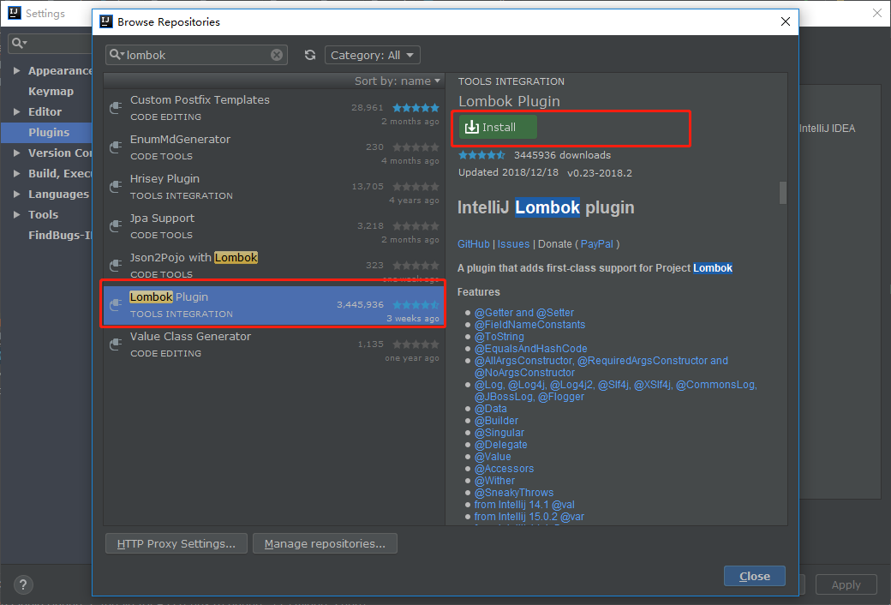Open the Issues link
891x605 pixels.
click(x=514, y=244)
